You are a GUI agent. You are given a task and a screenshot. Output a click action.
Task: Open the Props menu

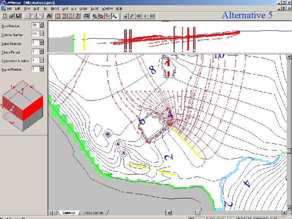(x=83, y=9)
